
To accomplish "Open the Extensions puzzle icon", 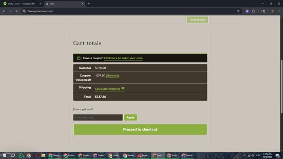I will 253,11.
